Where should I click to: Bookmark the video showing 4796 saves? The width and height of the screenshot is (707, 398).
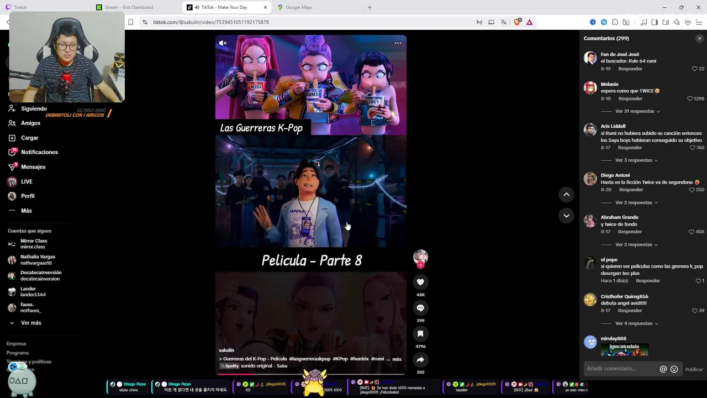tap(420, 334)
